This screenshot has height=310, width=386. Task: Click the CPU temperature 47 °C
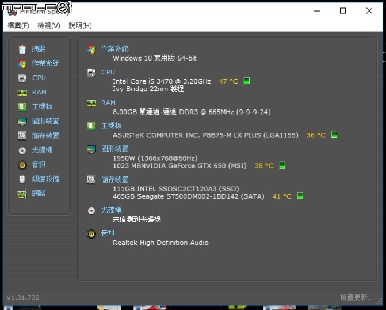[x=228, y=81]
